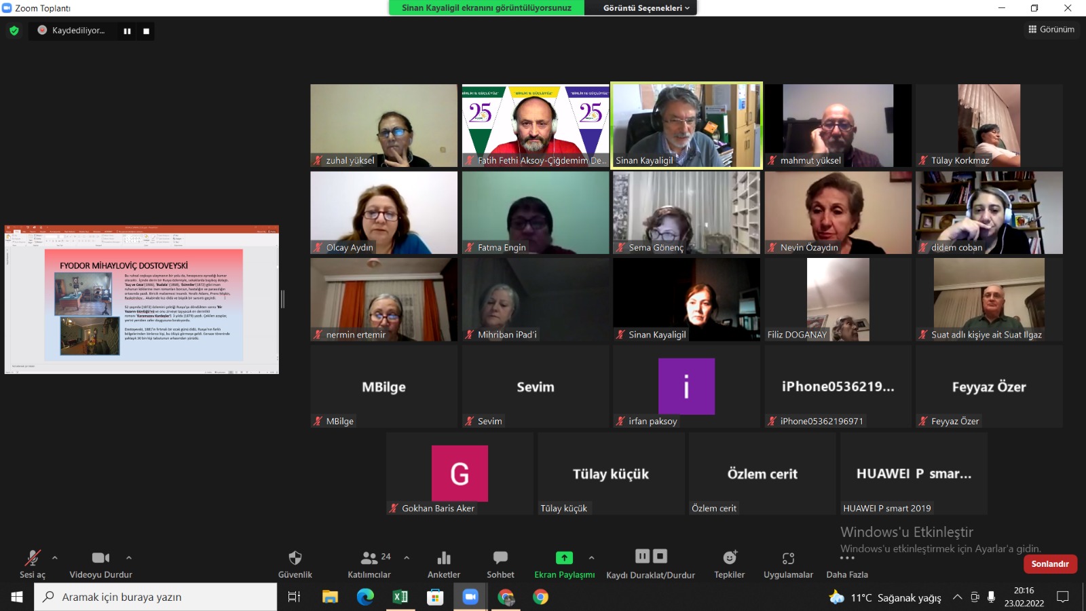Select irfan paksoy purple avatar tile
Image resolution: width=1086 pixels, height=611 pixels.
(x=686, y=386)
